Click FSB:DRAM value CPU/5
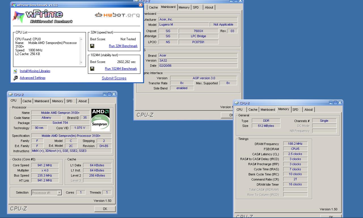 tap(295, 149)
